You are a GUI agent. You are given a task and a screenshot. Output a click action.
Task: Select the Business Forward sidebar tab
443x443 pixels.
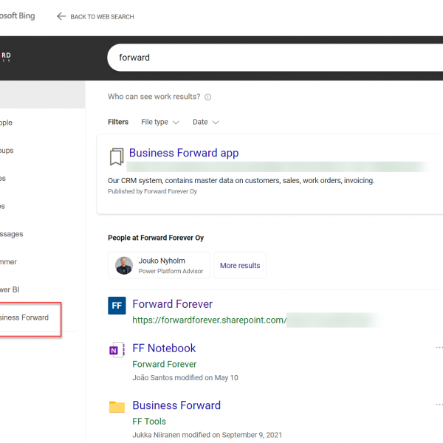click(26, 317)
